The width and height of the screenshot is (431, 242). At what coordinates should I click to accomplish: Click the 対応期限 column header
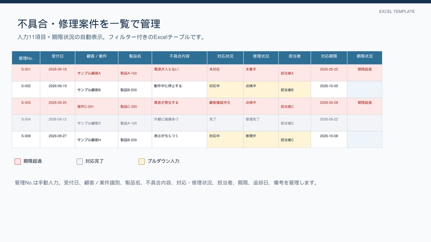coord(329,58)
